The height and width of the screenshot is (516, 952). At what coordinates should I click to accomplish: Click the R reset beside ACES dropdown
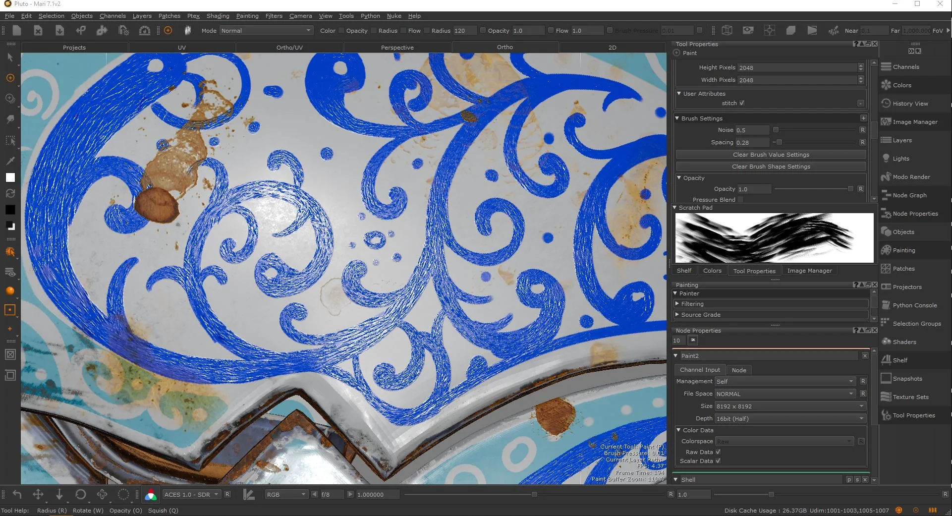click(227, 494)
